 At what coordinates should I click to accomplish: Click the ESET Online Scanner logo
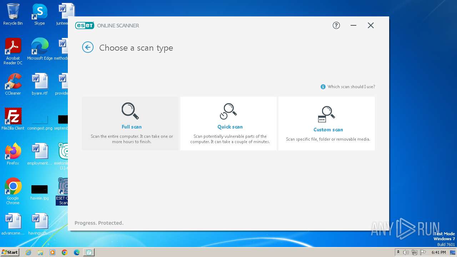click(107, 25)
